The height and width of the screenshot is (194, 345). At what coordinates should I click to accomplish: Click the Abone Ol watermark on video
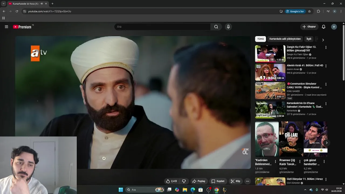(245, 151)
